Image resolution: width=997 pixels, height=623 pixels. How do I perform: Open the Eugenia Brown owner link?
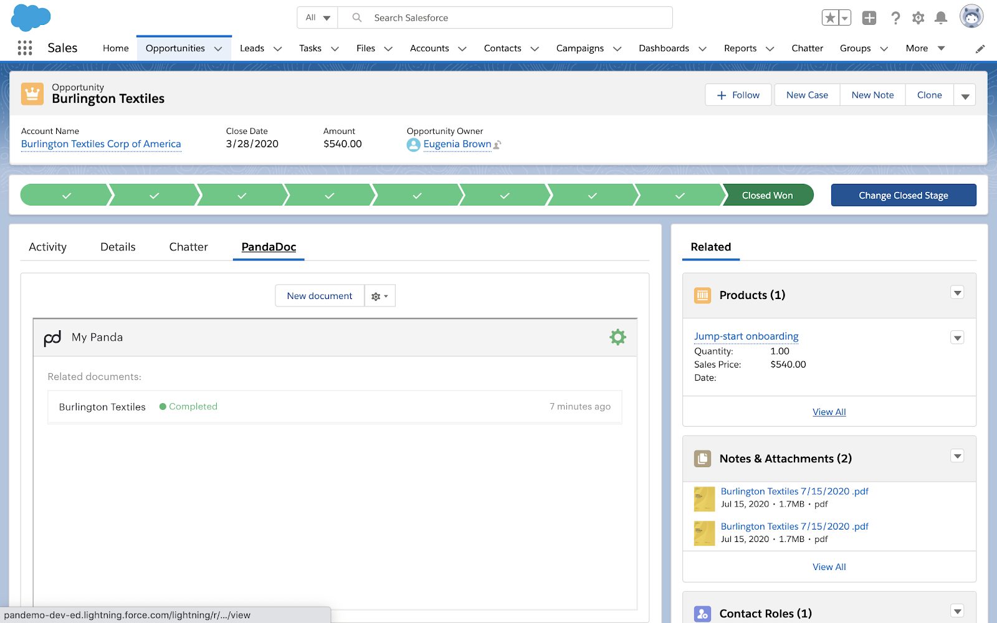[x=457, y=144]
